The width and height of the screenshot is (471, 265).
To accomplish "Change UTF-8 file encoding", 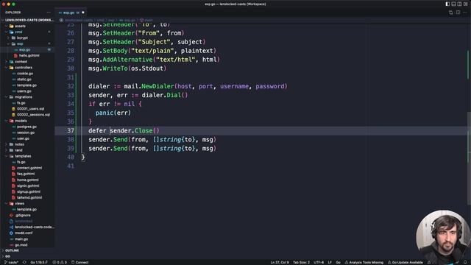I will pos(319,262).
